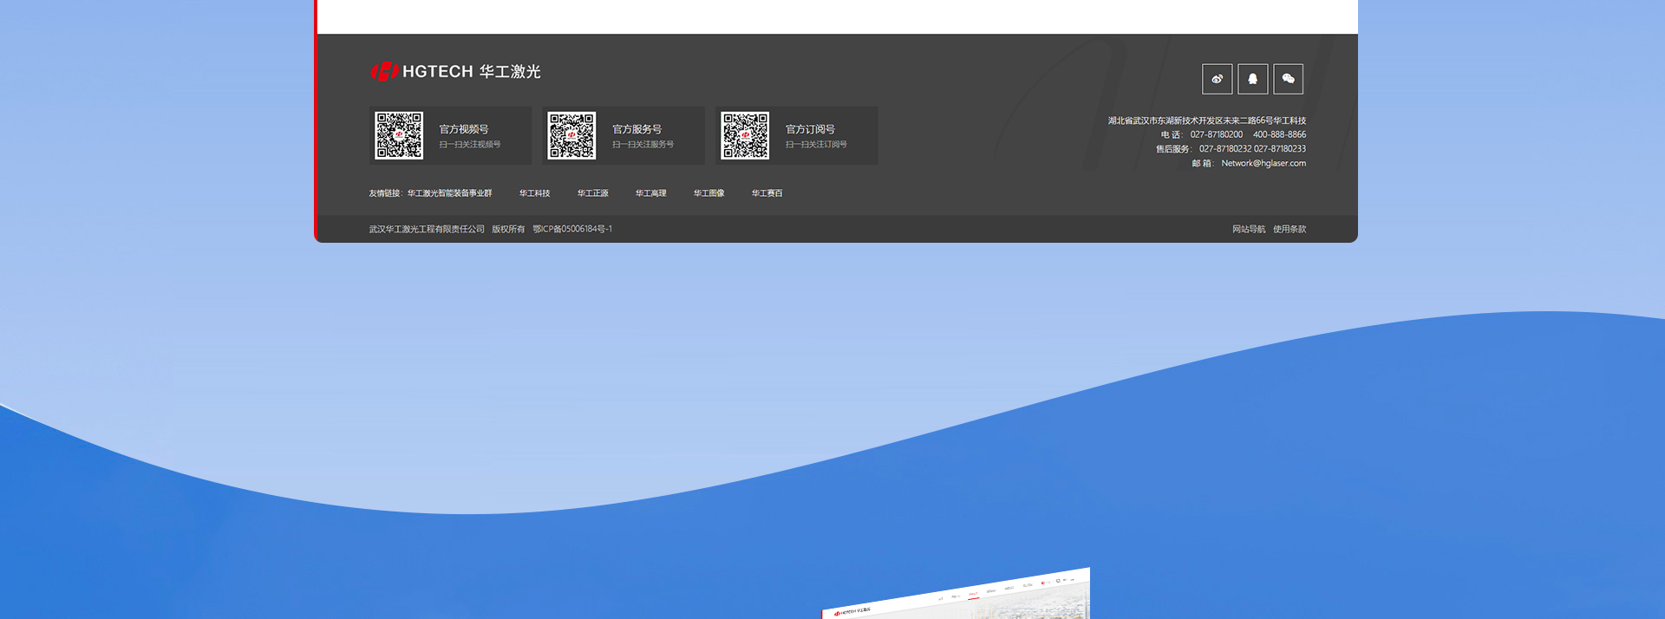The height and width of the screenshot is (619, 1665).
Task: Open 网站导航 site navigation
Action: click(x=1249, y=230)
